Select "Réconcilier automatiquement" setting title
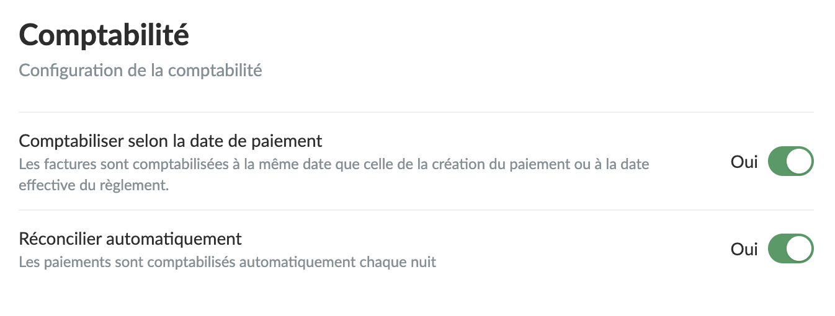Image resolution: width=835 pixels, height=316 pixels. point(130,238)
